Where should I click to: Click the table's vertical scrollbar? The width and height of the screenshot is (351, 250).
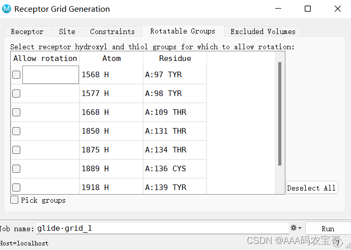pos(280,114)
